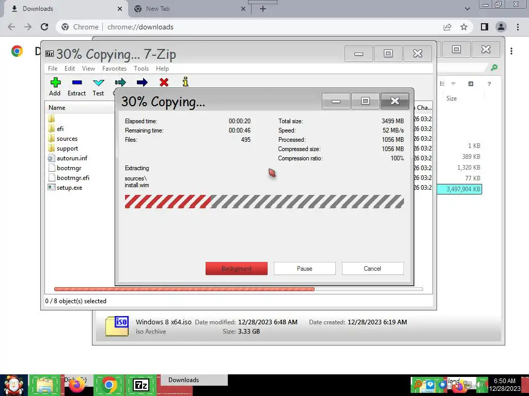
Task: Open the File menu in 7-Zip
Action: point(53,69)
